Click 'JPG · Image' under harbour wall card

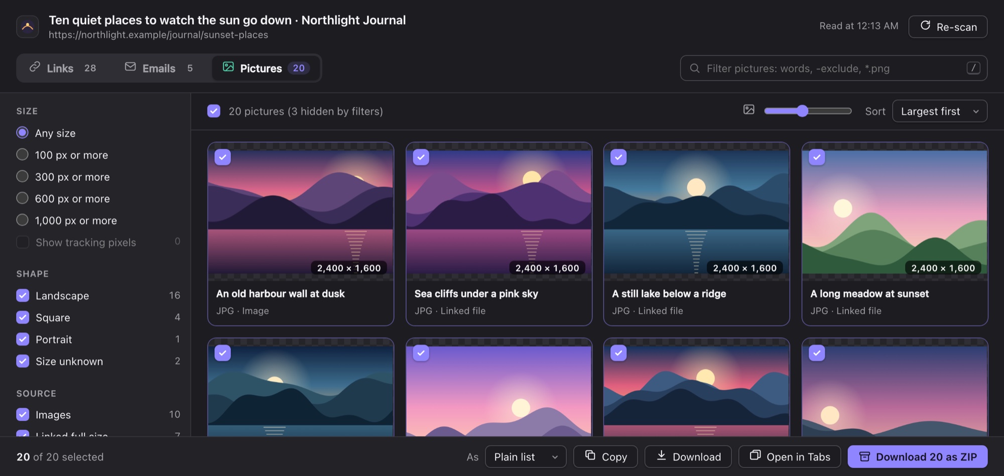coord(242,311)
